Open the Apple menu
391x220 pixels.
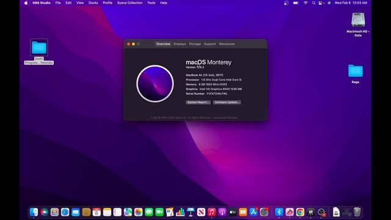[26, 2]
